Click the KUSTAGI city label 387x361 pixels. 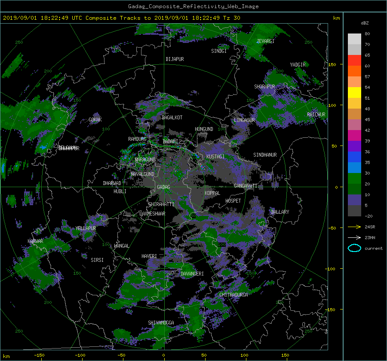click(x=215, y=157)
